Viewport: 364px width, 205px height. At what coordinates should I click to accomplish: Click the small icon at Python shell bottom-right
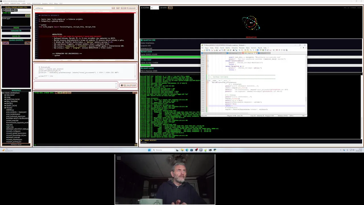[x=136, y=145]
